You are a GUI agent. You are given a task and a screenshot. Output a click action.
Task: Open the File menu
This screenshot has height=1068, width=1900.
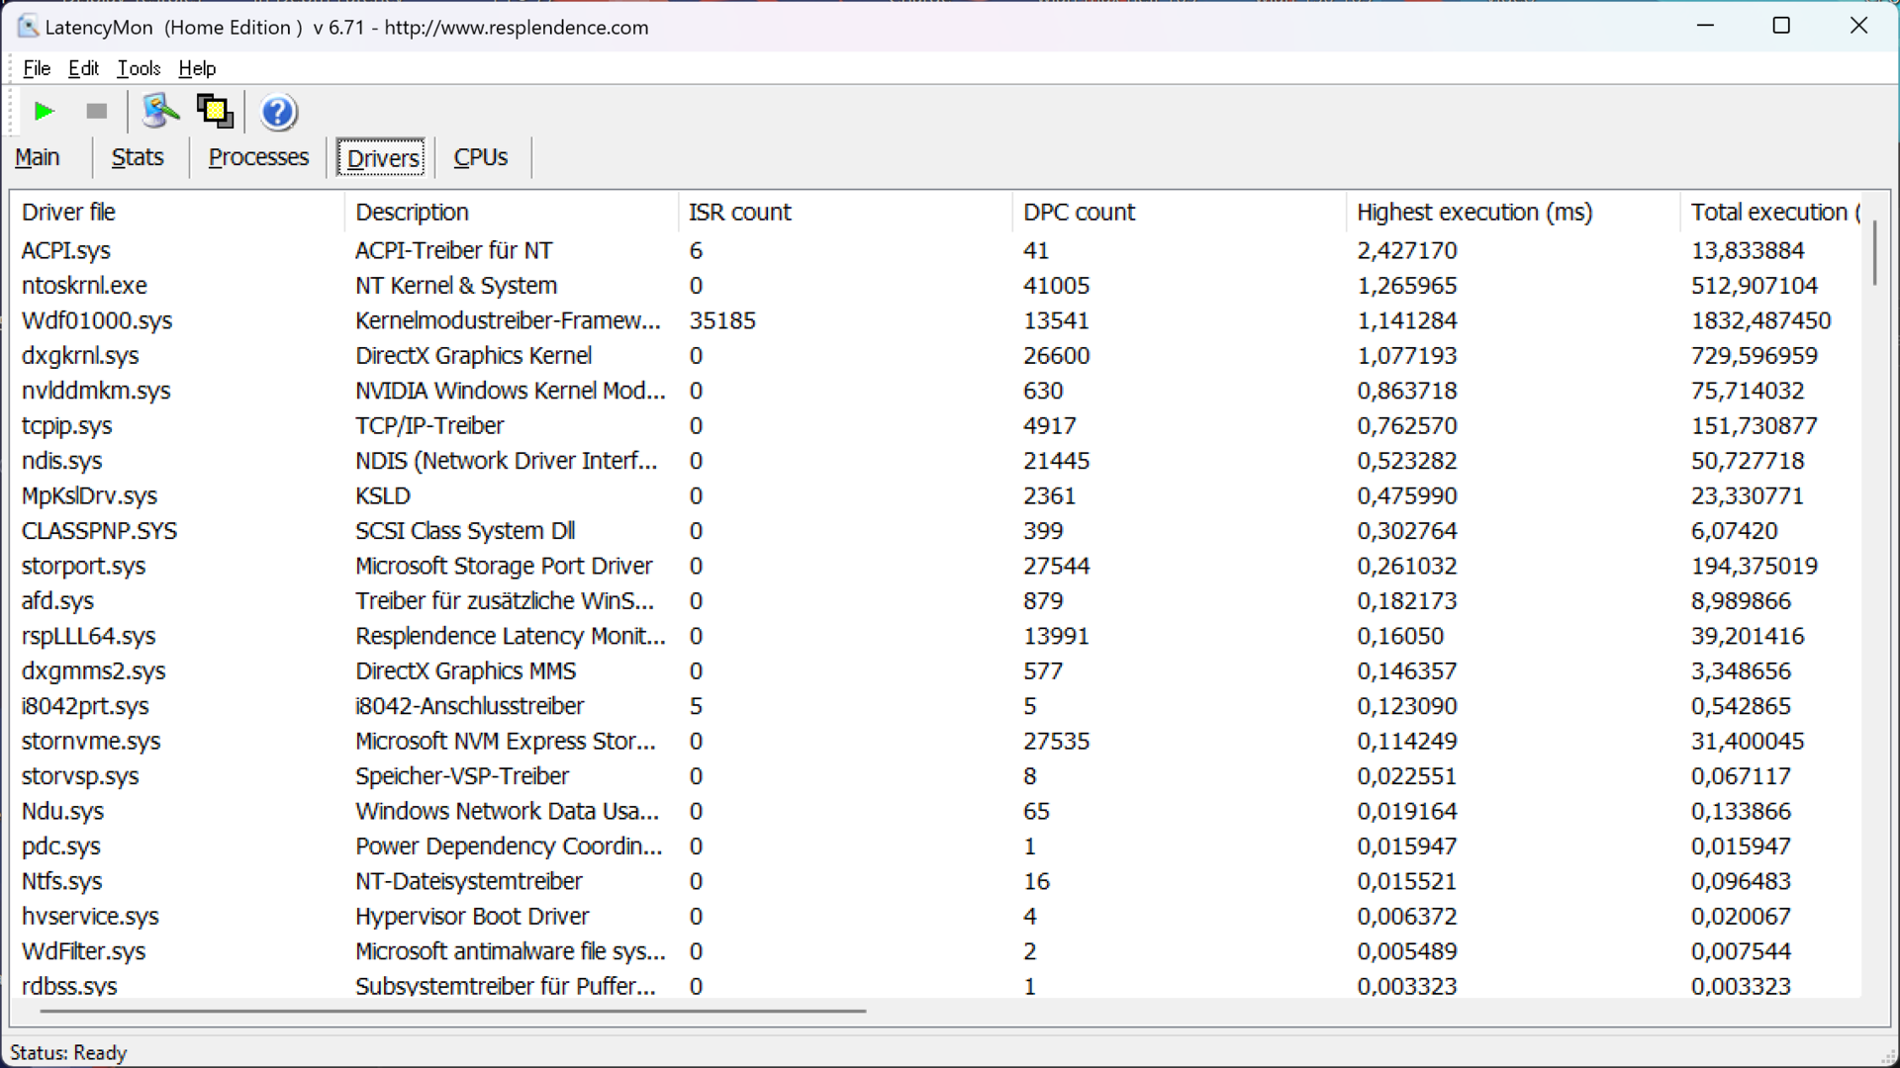click(x=37, y=68)
